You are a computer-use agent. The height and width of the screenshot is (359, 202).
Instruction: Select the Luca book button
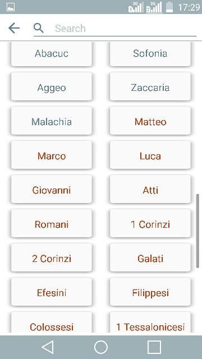[150, 155]
